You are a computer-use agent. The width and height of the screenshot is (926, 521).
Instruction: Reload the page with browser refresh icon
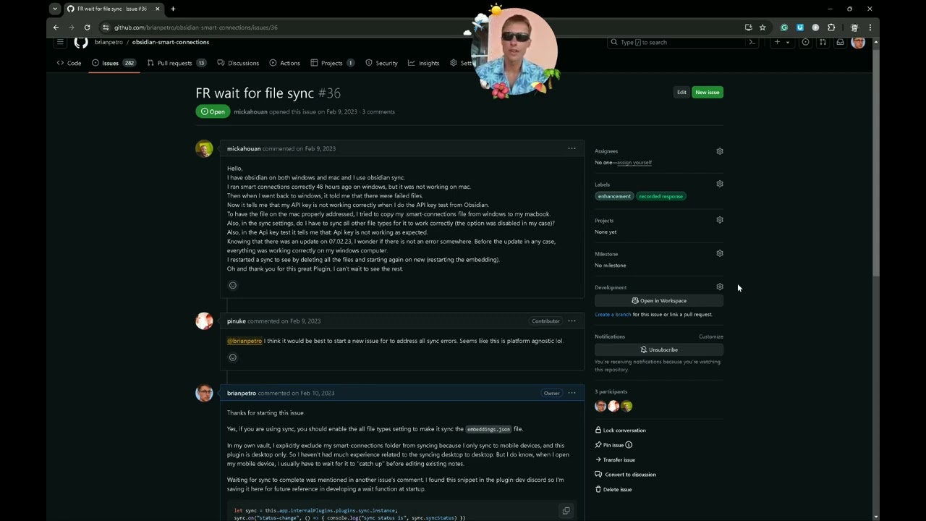tap(87, 27)
